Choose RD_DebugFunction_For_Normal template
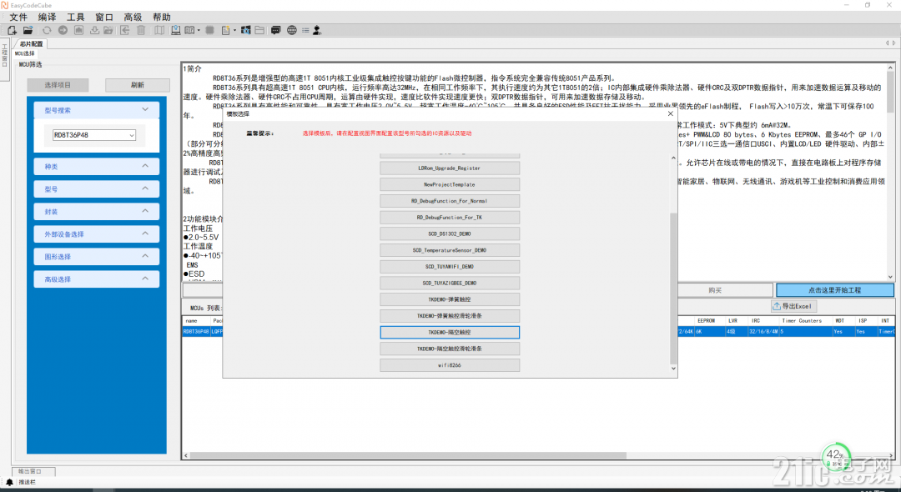The width and height of the screenshot is (901, 492). [x=450, y=201]
